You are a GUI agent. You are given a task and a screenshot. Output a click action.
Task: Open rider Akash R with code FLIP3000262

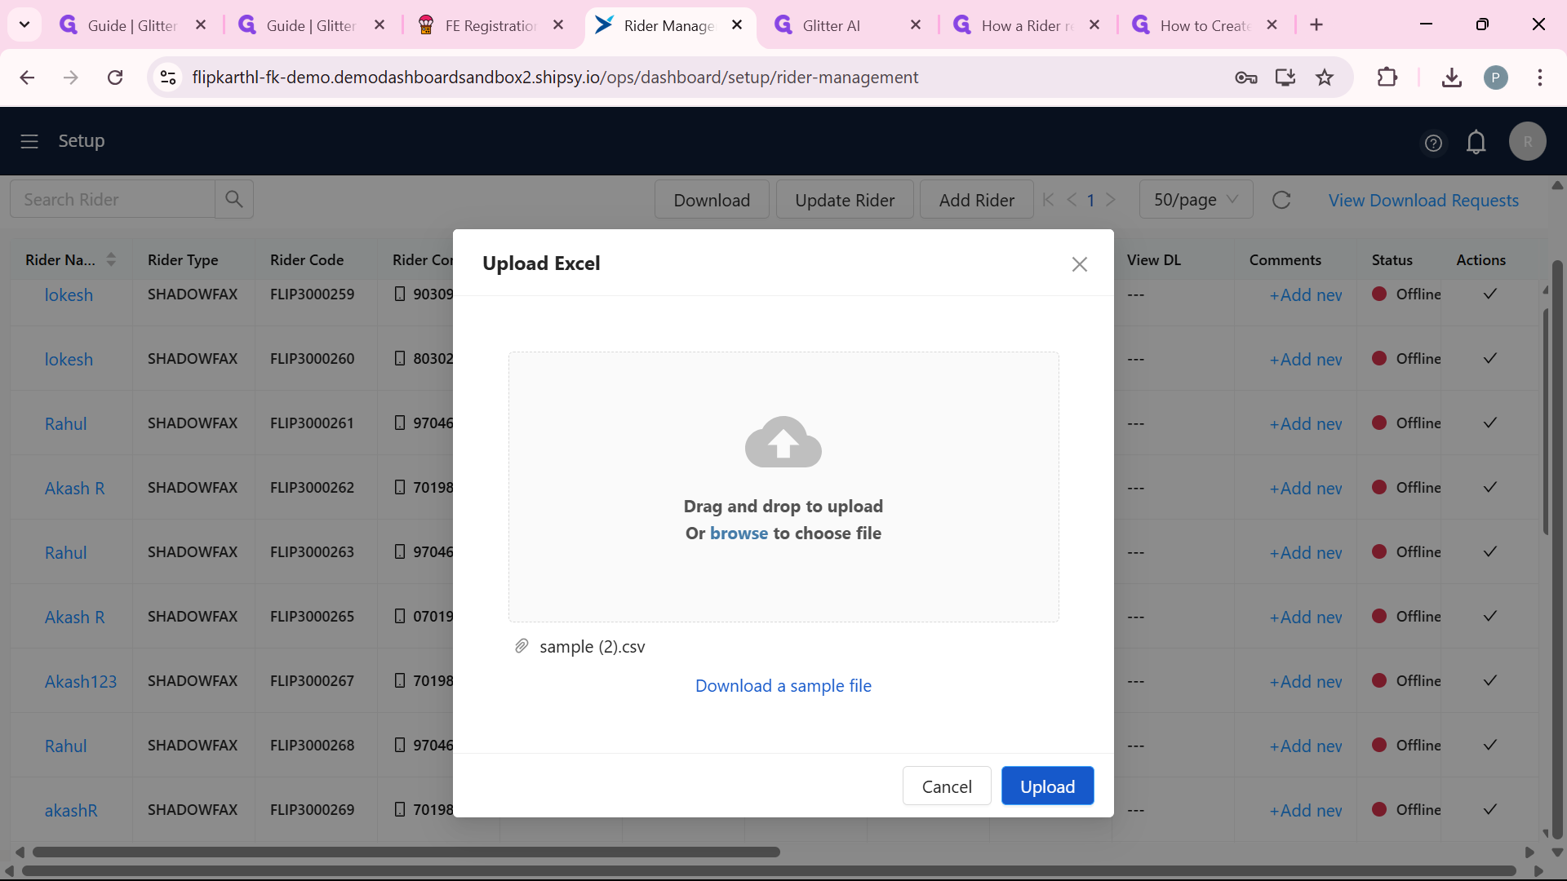74,489
